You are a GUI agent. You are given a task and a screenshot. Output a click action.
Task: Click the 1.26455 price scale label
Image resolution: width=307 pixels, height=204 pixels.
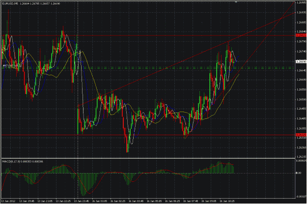coord(301,109)
